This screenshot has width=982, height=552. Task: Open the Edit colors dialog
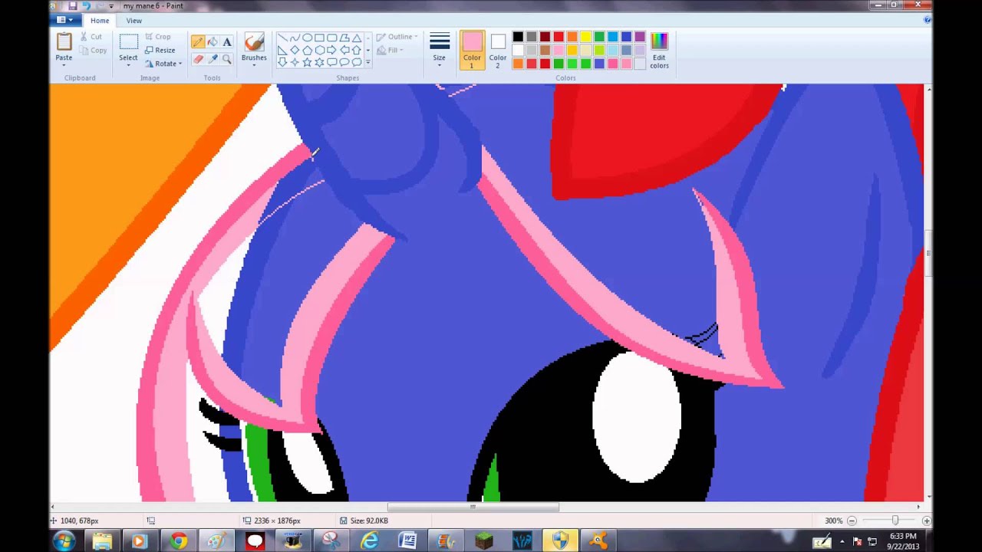coord(659,51)
